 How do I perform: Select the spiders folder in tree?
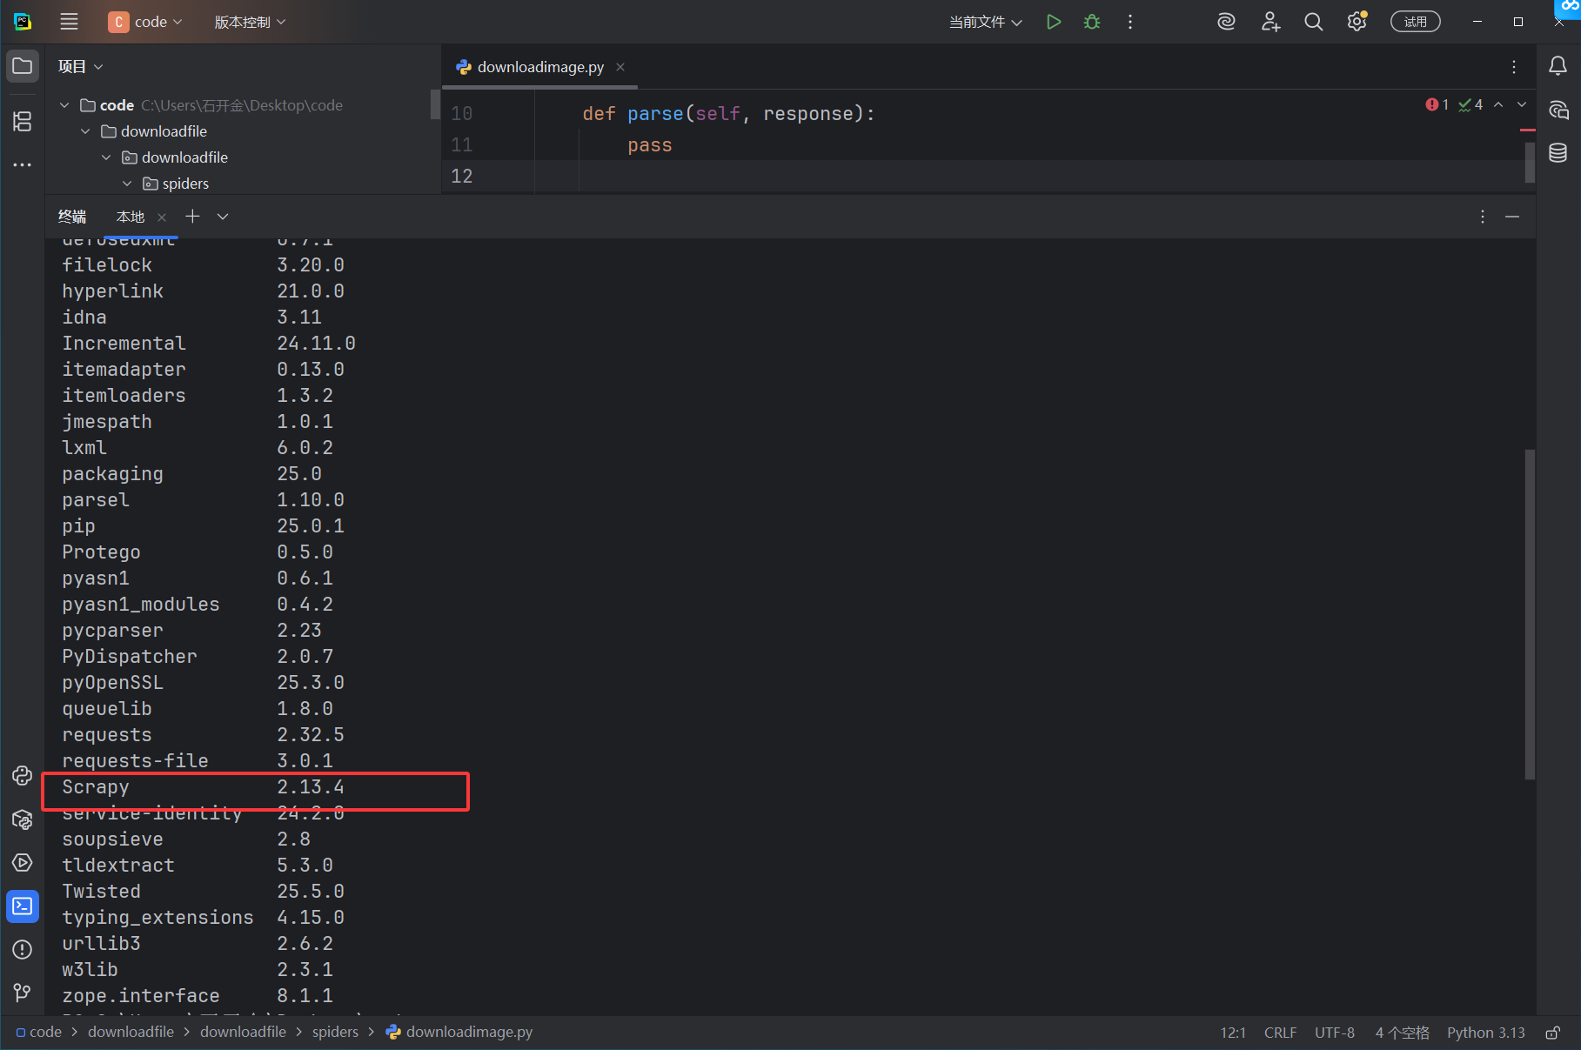click(x=185, y=184)
